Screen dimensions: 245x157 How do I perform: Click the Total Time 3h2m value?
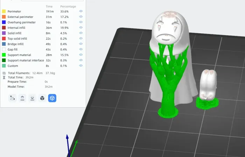pos(29,77)
